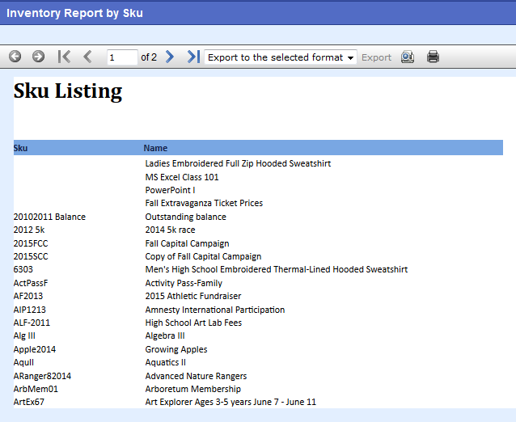This screenshot has width=516, height=422.
Task: Click the '2014 5k race' name
Action: tap(170, 230)
